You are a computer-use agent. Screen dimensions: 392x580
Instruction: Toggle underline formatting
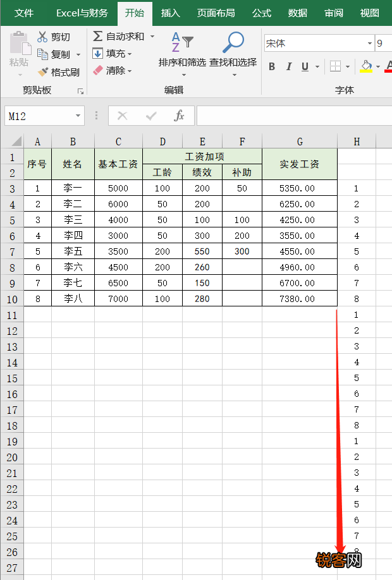305,66
